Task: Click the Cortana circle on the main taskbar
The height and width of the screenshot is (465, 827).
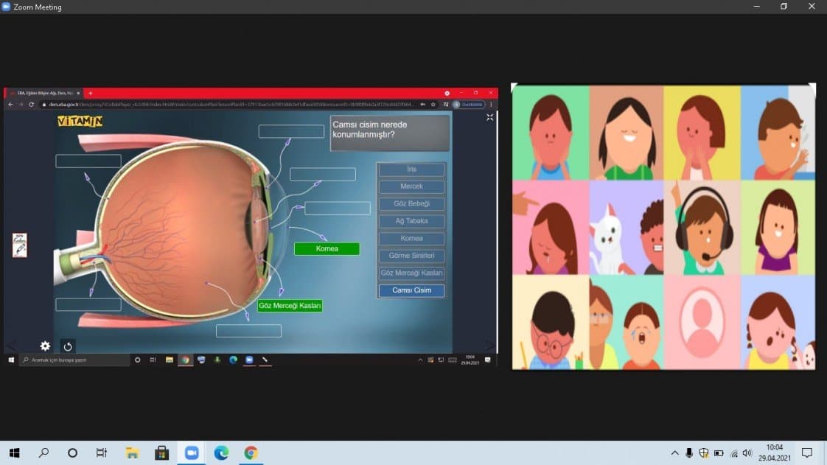Action: tap(73, 453)
